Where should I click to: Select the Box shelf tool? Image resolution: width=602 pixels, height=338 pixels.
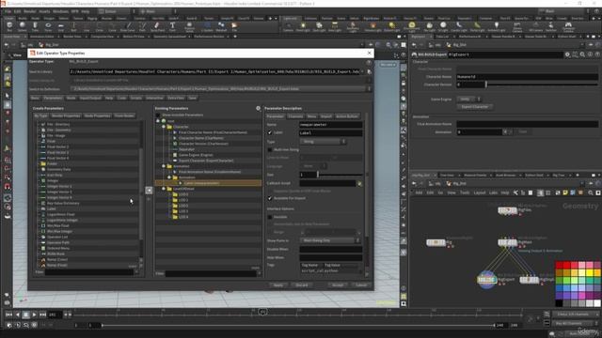[x=9, y=26]
